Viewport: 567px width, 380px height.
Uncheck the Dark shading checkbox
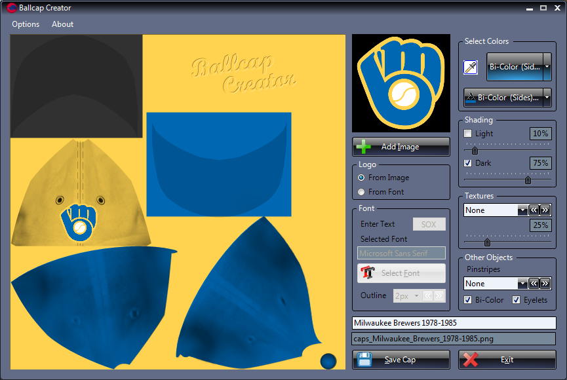pyautogui.click(x=468, y=163)
